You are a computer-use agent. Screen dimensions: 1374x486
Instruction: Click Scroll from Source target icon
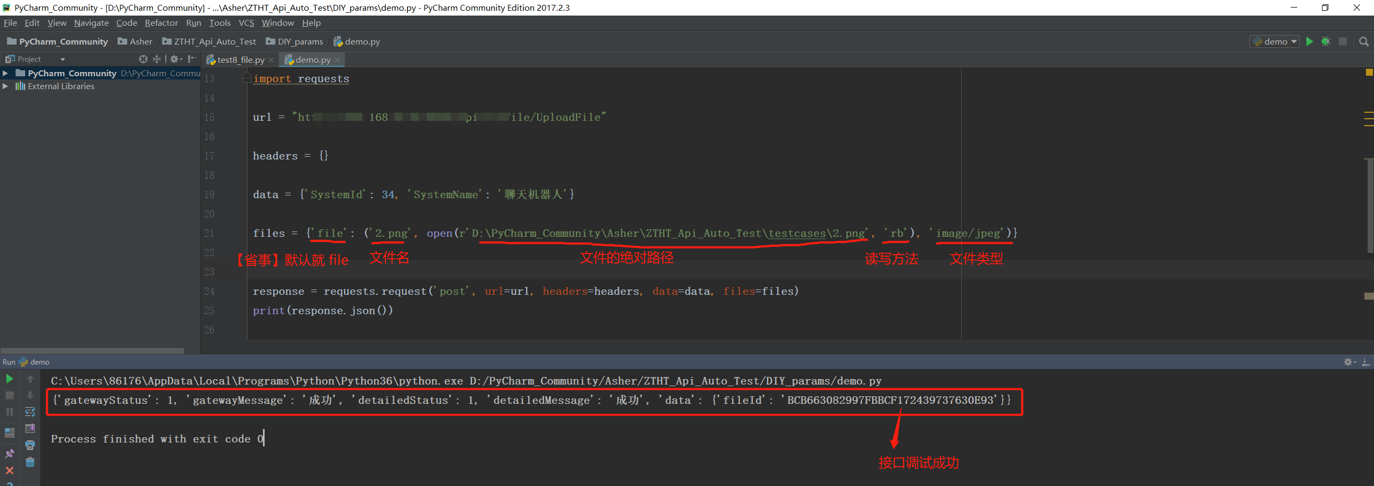(143, 59)
